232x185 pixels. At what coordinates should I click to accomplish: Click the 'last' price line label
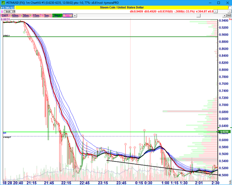(5, 133)
